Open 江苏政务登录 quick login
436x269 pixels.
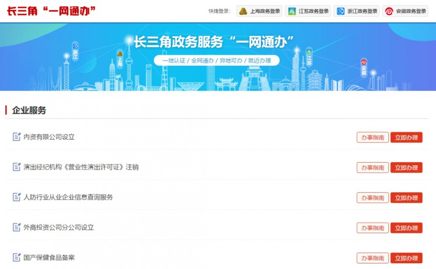pyautogui.click(x=308, y=11)
